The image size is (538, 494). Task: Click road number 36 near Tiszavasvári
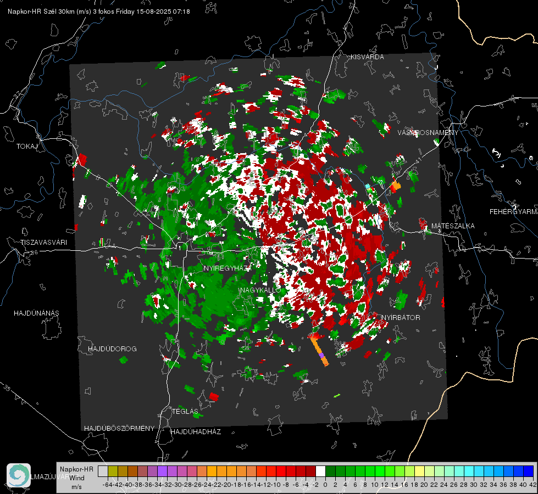(x=34, y=252)
